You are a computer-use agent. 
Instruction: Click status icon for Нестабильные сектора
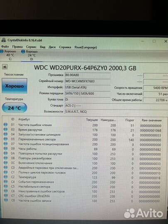point(6,186)
